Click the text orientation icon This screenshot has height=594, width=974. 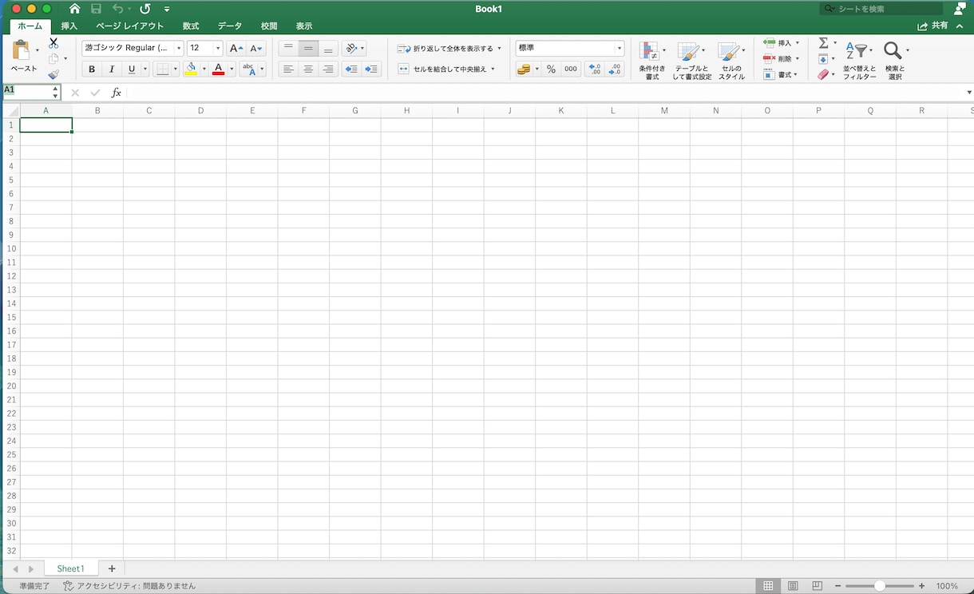point(351,48)
